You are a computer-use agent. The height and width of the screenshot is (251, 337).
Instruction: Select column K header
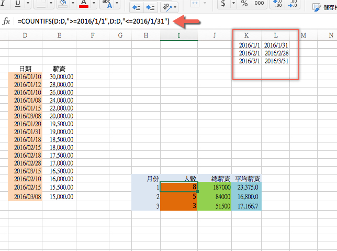246,35
